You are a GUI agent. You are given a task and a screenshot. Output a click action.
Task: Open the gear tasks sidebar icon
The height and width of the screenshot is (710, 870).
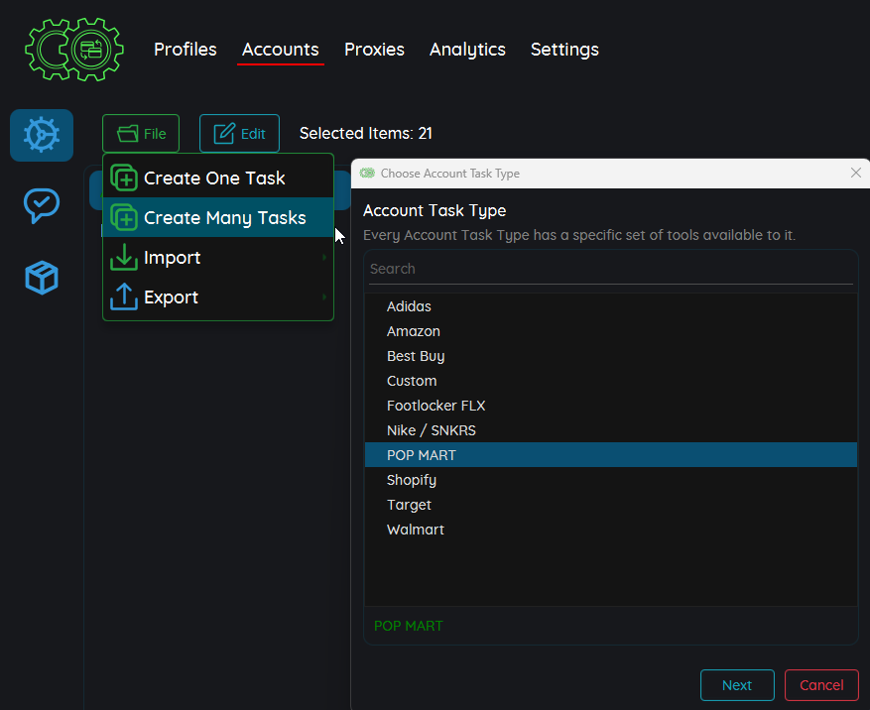click(42, 135)
